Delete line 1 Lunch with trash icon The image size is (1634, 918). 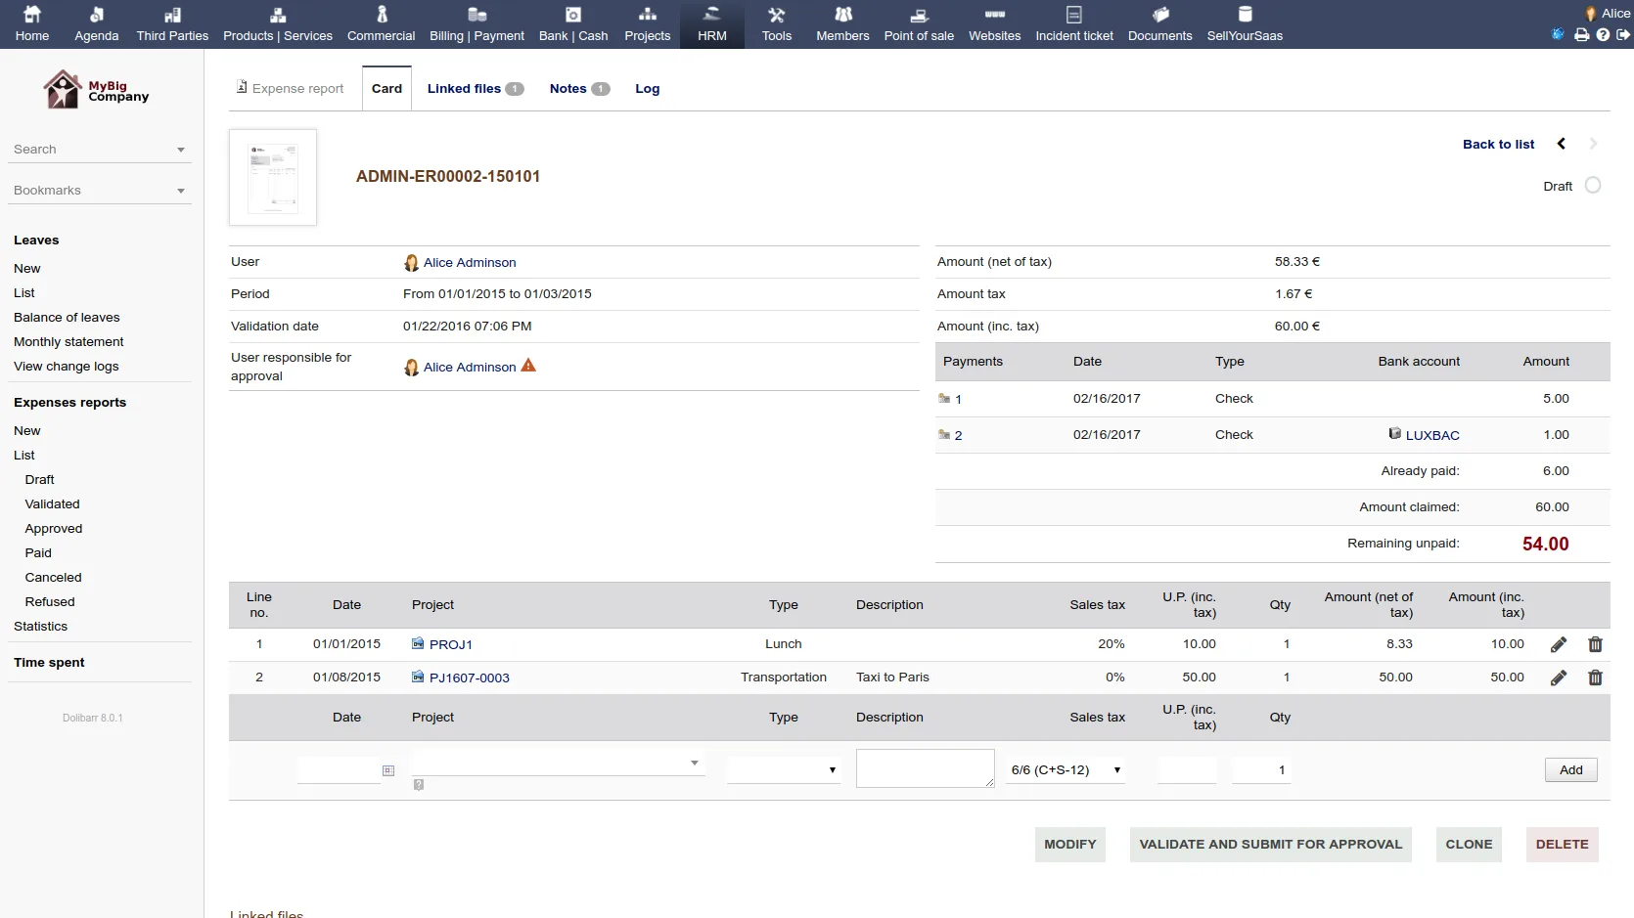click(x=1596, y=644)
